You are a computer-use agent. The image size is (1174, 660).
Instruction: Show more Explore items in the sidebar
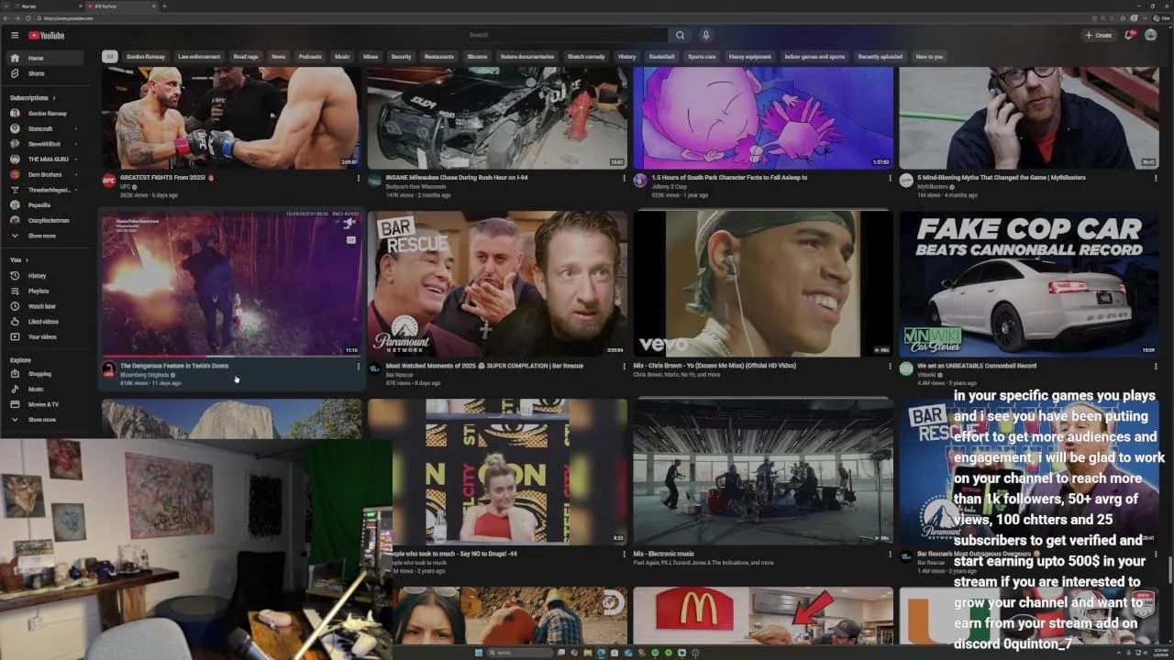[42, 420]
